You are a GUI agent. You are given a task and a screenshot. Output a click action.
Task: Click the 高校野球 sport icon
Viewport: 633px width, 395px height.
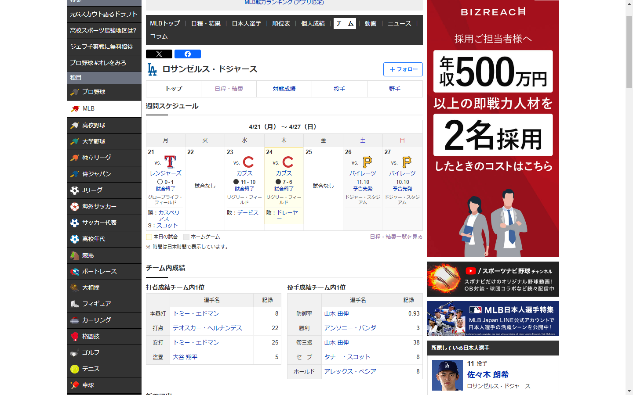click(75, 126)
